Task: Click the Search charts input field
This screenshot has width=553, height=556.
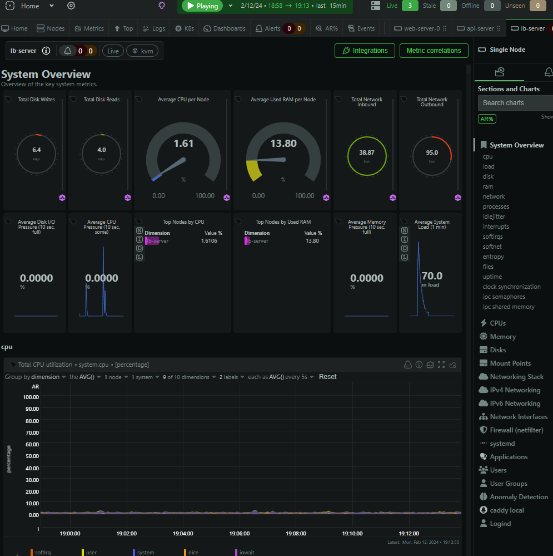Action: tap(514, 103)
